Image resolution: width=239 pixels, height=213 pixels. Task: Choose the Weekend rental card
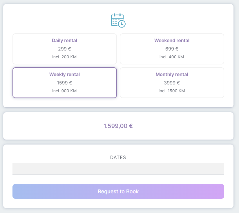[x=172, y=49]
